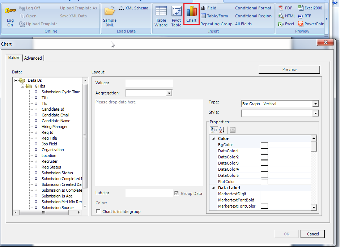
Task: Click the Chart icon in Insert group
Action: 191,12
